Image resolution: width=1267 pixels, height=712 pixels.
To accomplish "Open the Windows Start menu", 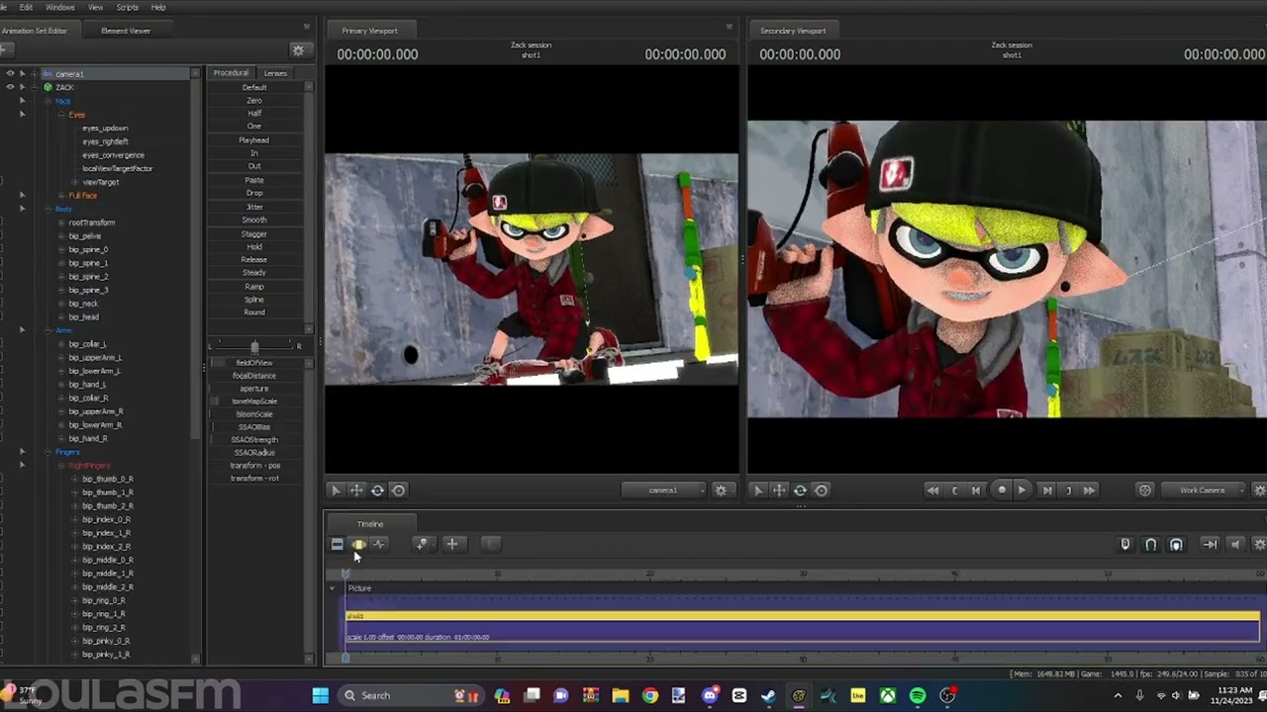I will click(321, 696).
